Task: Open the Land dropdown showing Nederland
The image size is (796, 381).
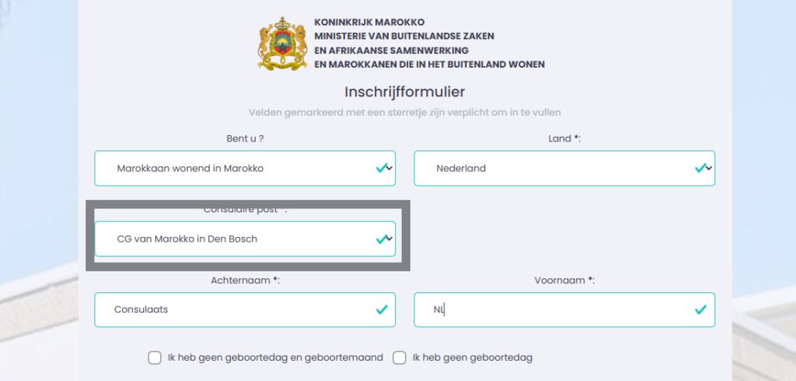Action: tap(564, 168)
